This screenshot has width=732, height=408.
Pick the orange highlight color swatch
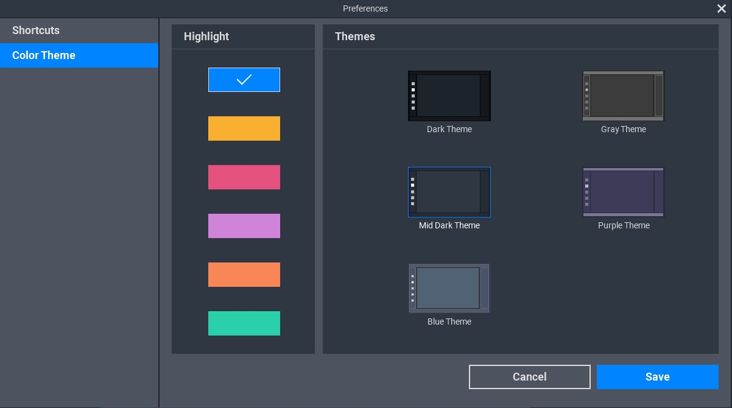point(244,275)
